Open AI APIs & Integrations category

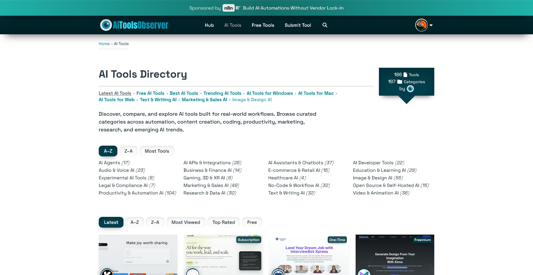212,163
